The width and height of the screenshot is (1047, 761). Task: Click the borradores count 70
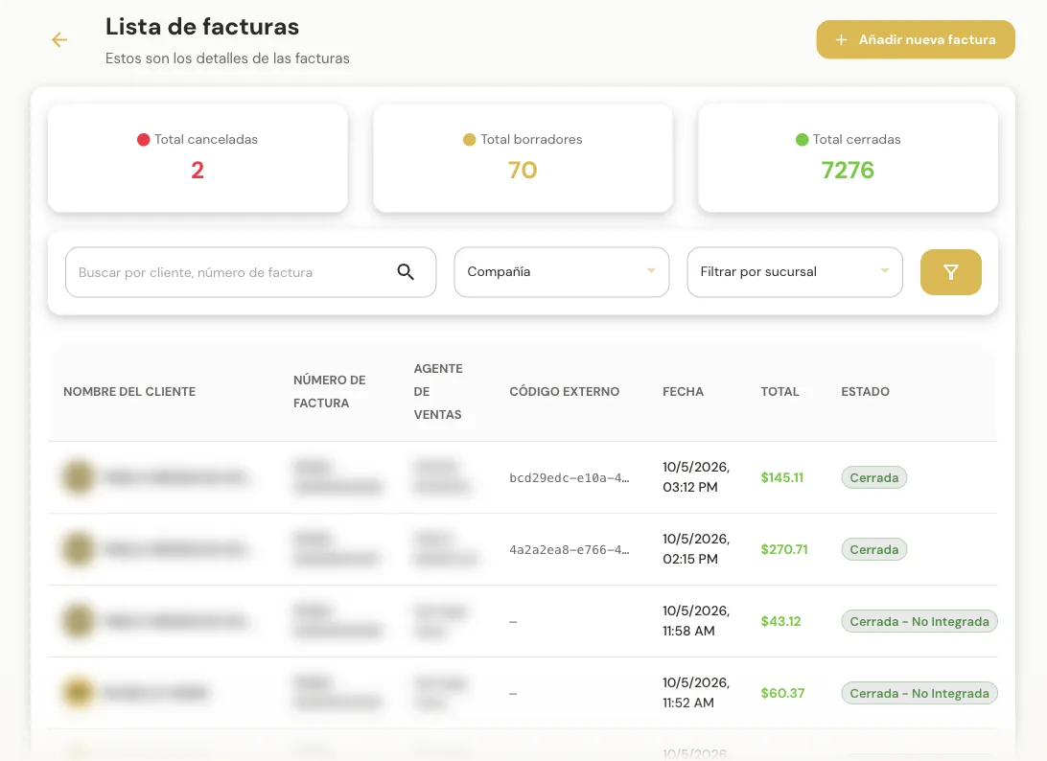click(x=523, y=171)
